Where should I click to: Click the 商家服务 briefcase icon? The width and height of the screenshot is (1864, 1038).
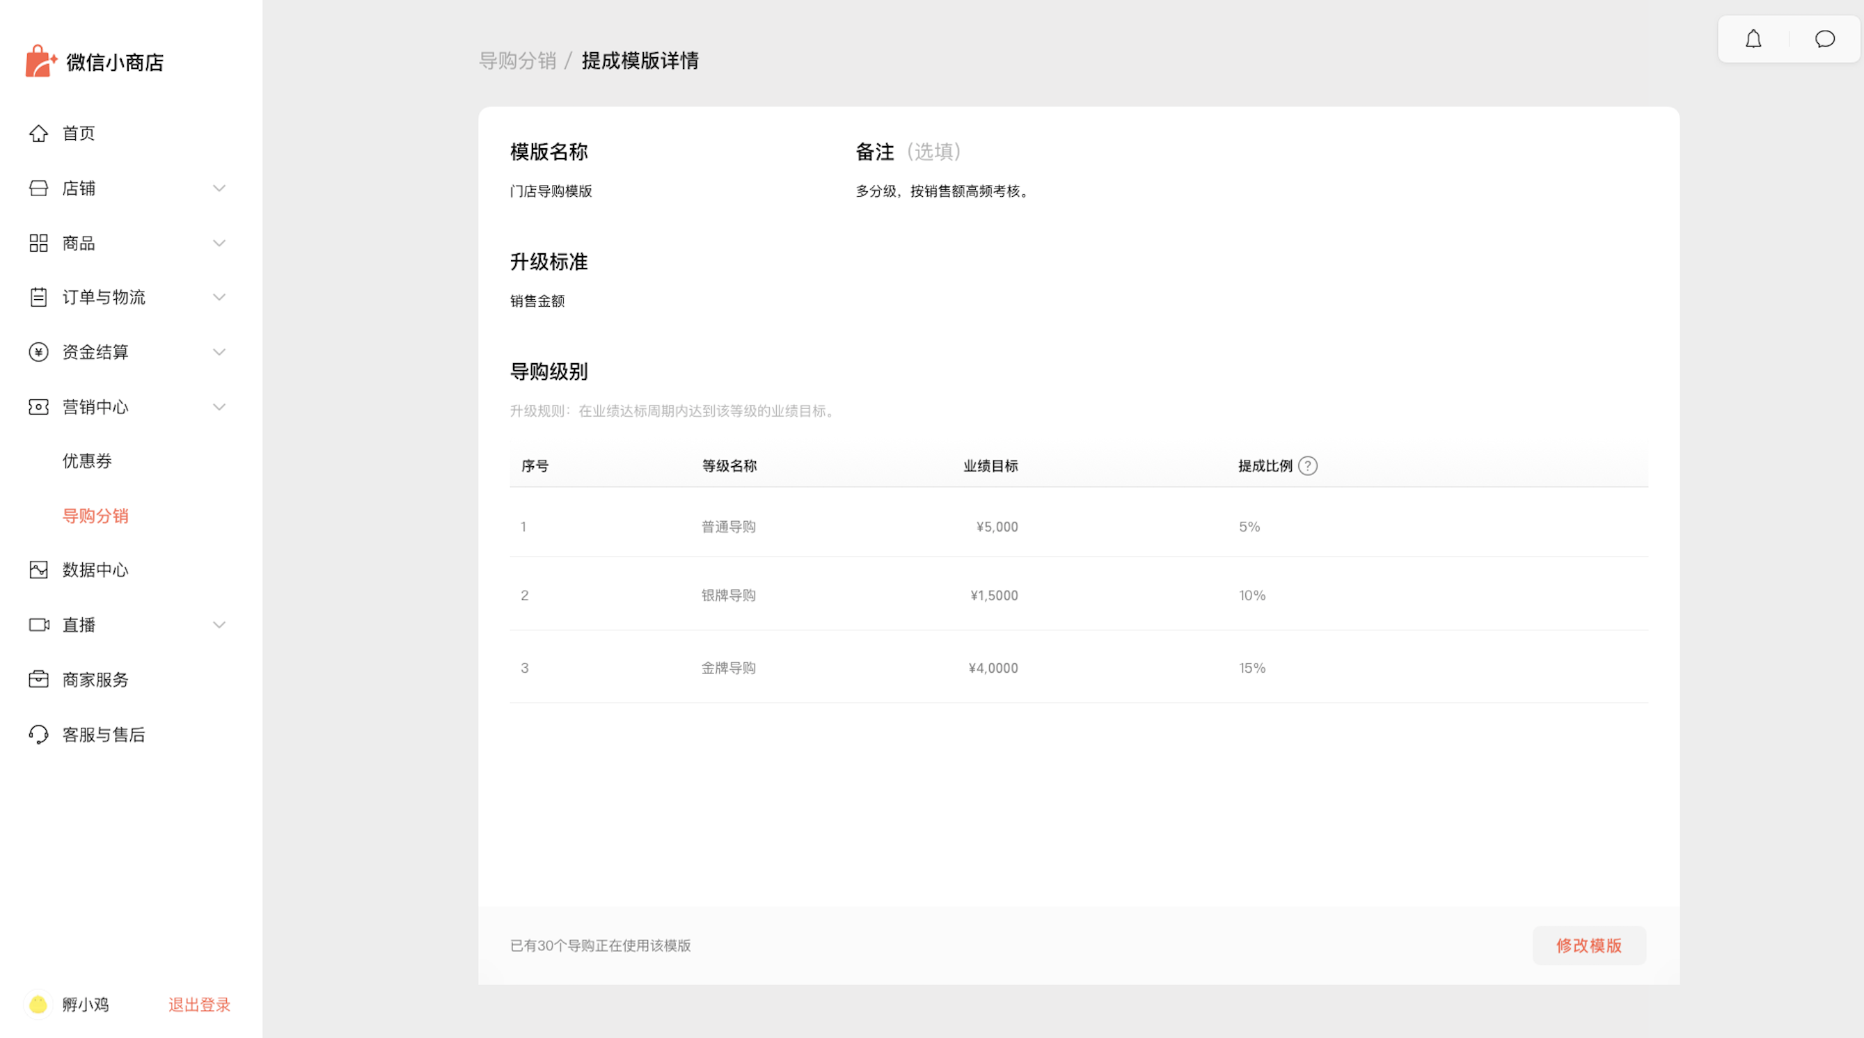coord(38,679)
